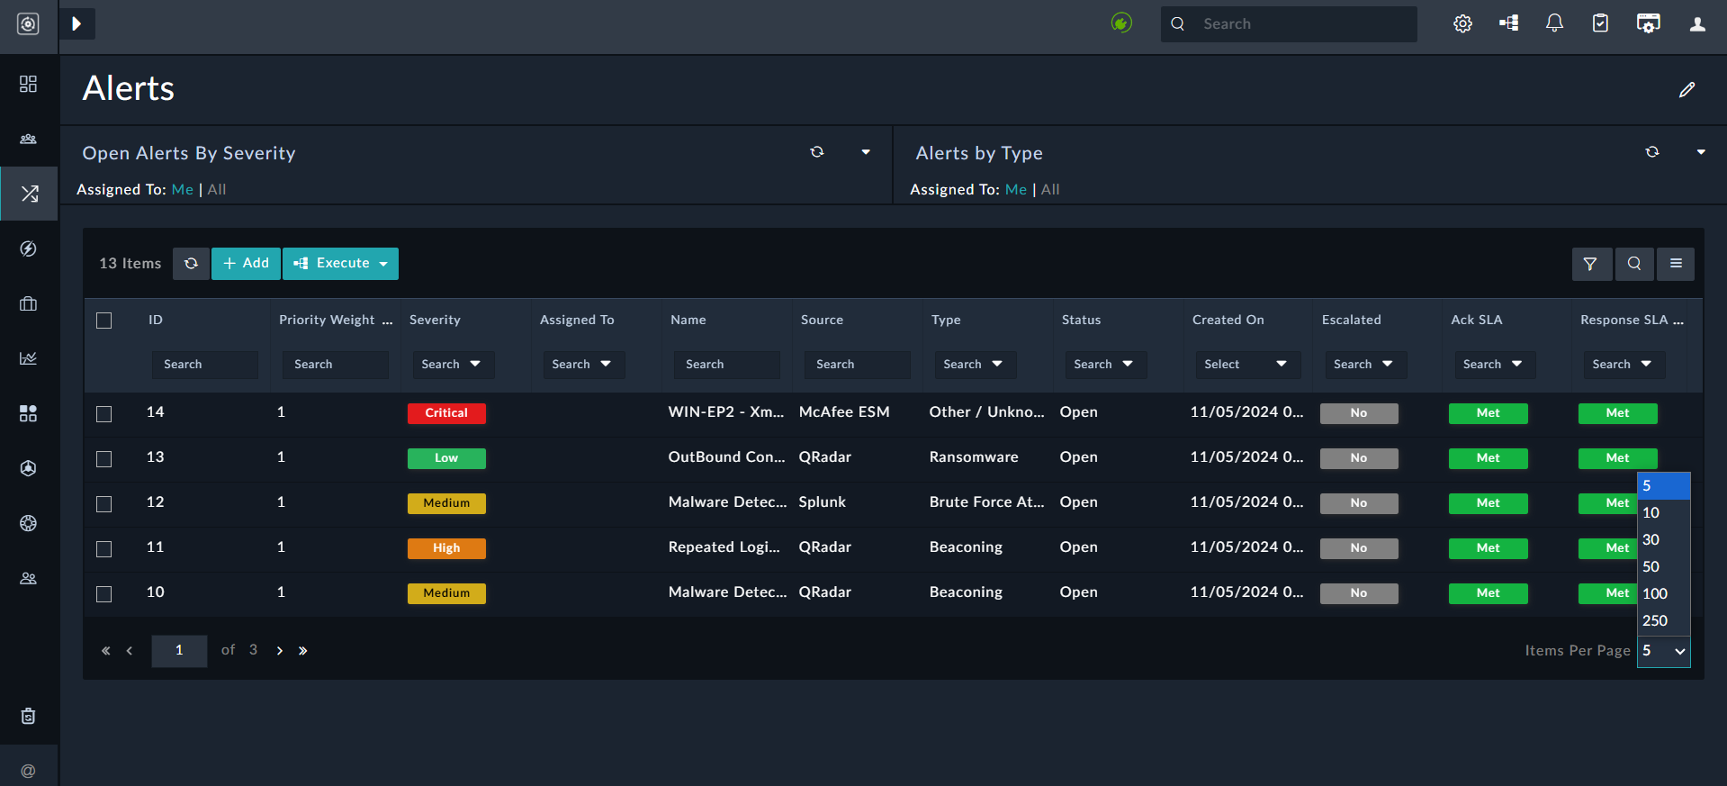The width and height of the screenshot is (1727, 786).
Task: Expand sidebar with the play arrow
Action: point(77,23)
